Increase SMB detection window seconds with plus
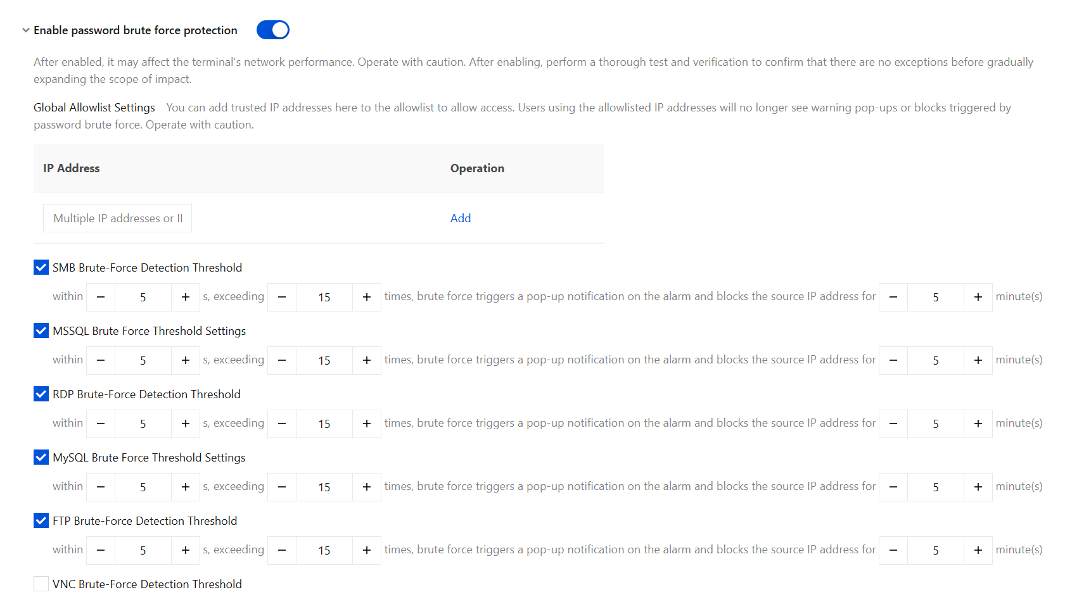The width and height of the screenshot is (1065, 616). [186, 297]
